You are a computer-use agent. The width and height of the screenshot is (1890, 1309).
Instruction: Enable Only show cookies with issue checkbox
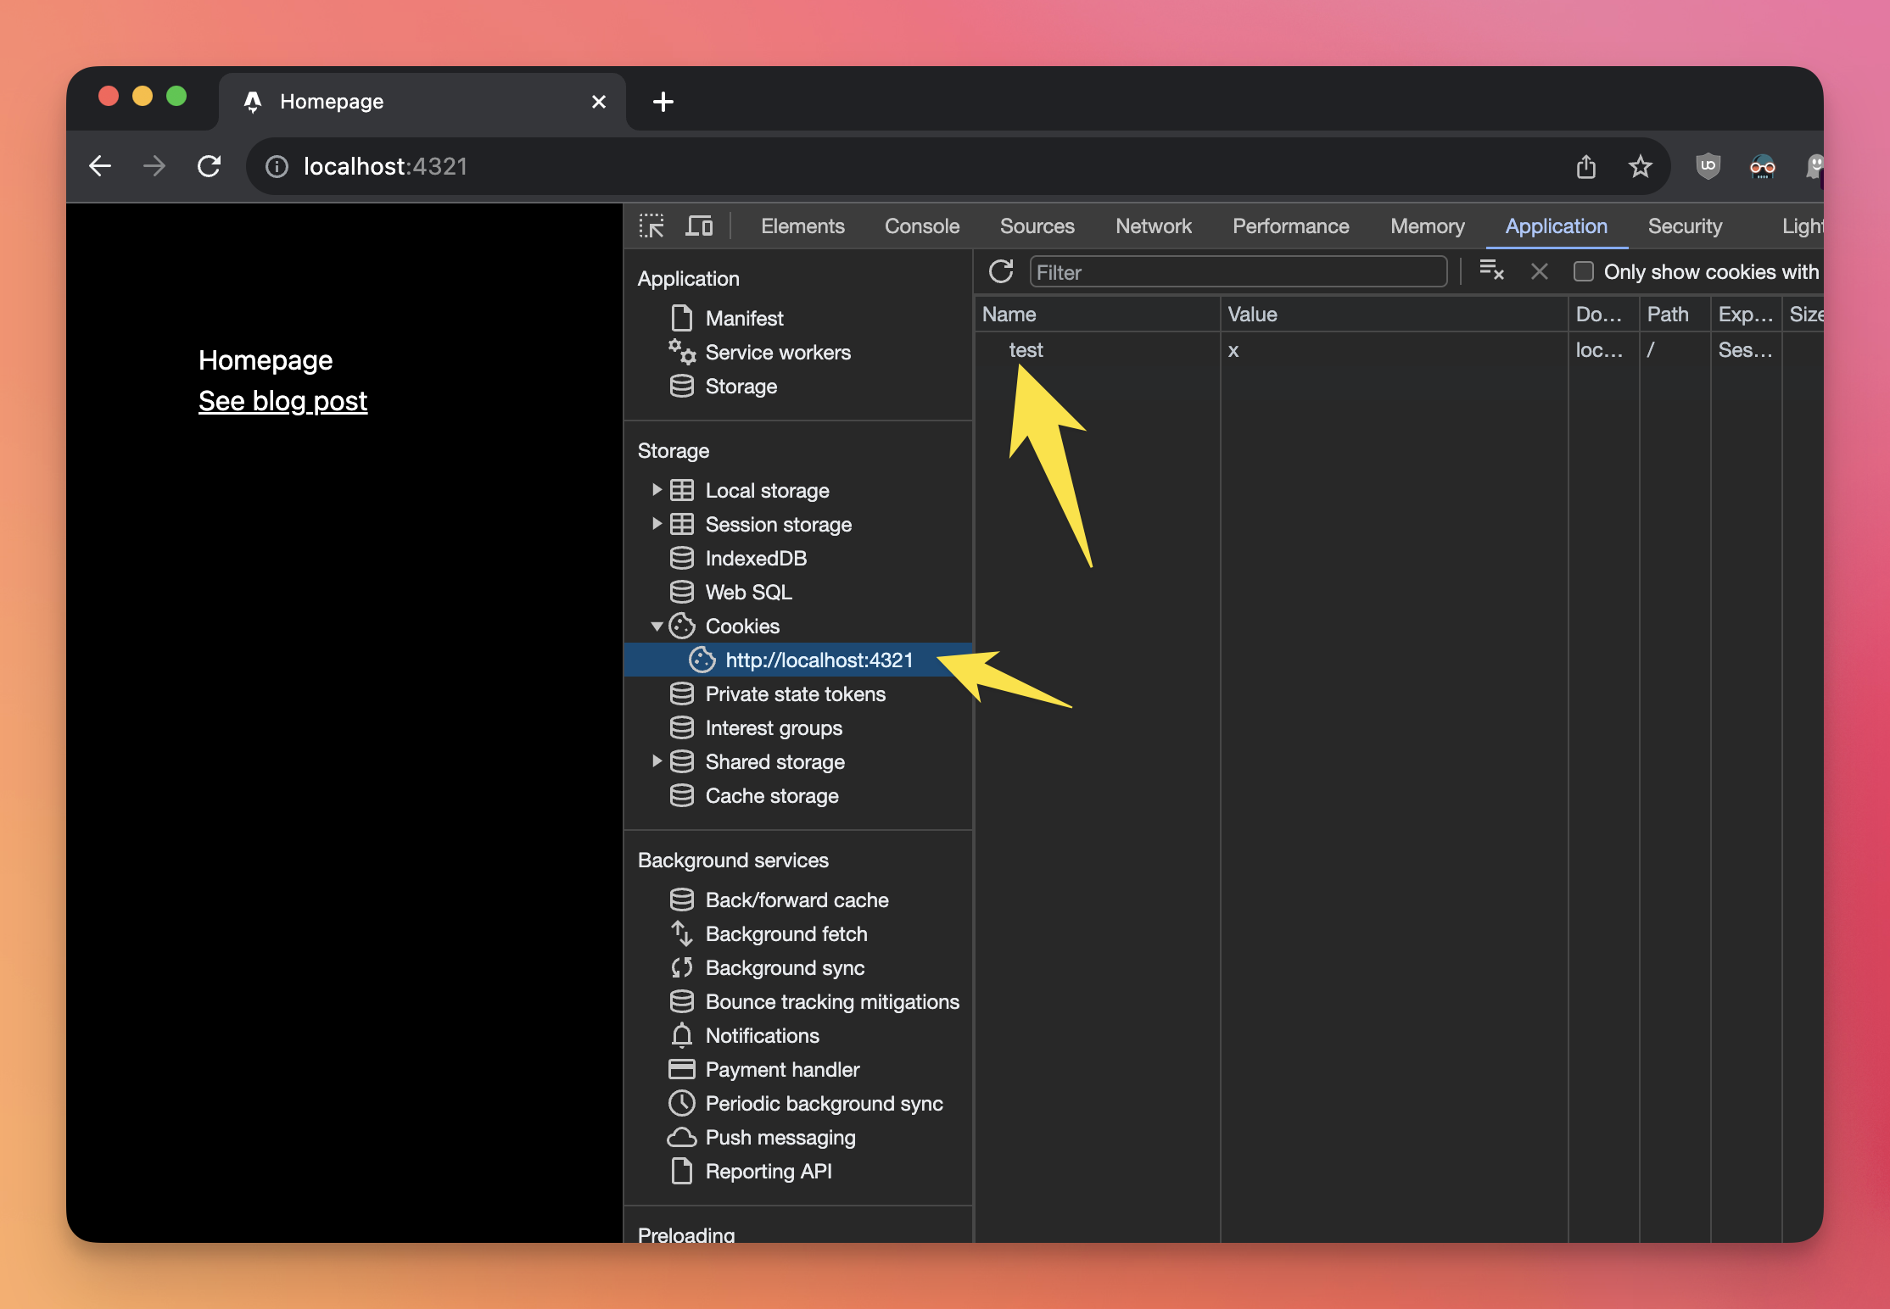pos(1583,271)
